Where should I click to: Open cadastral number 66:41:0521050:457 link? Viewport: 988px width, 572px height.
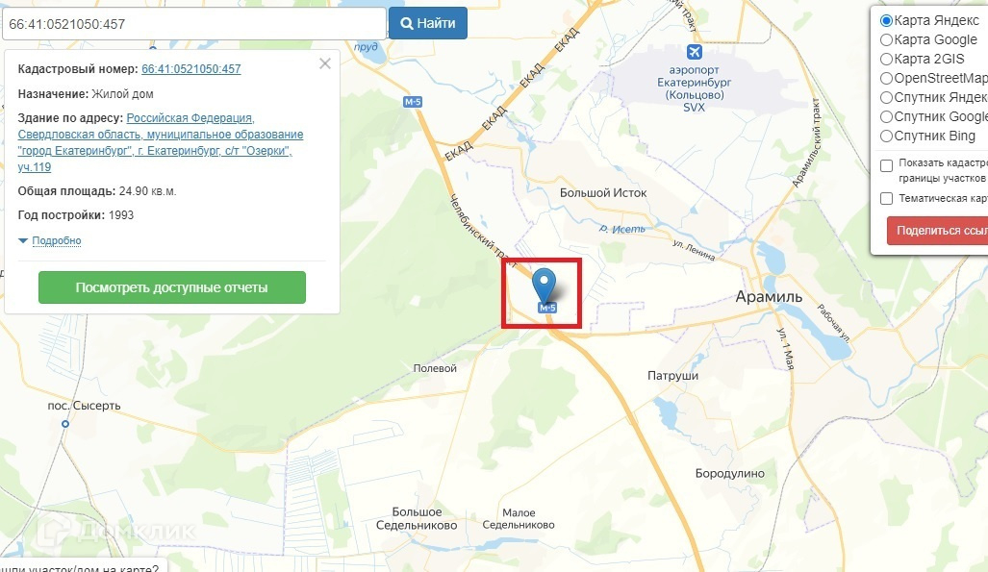[190, 69]
